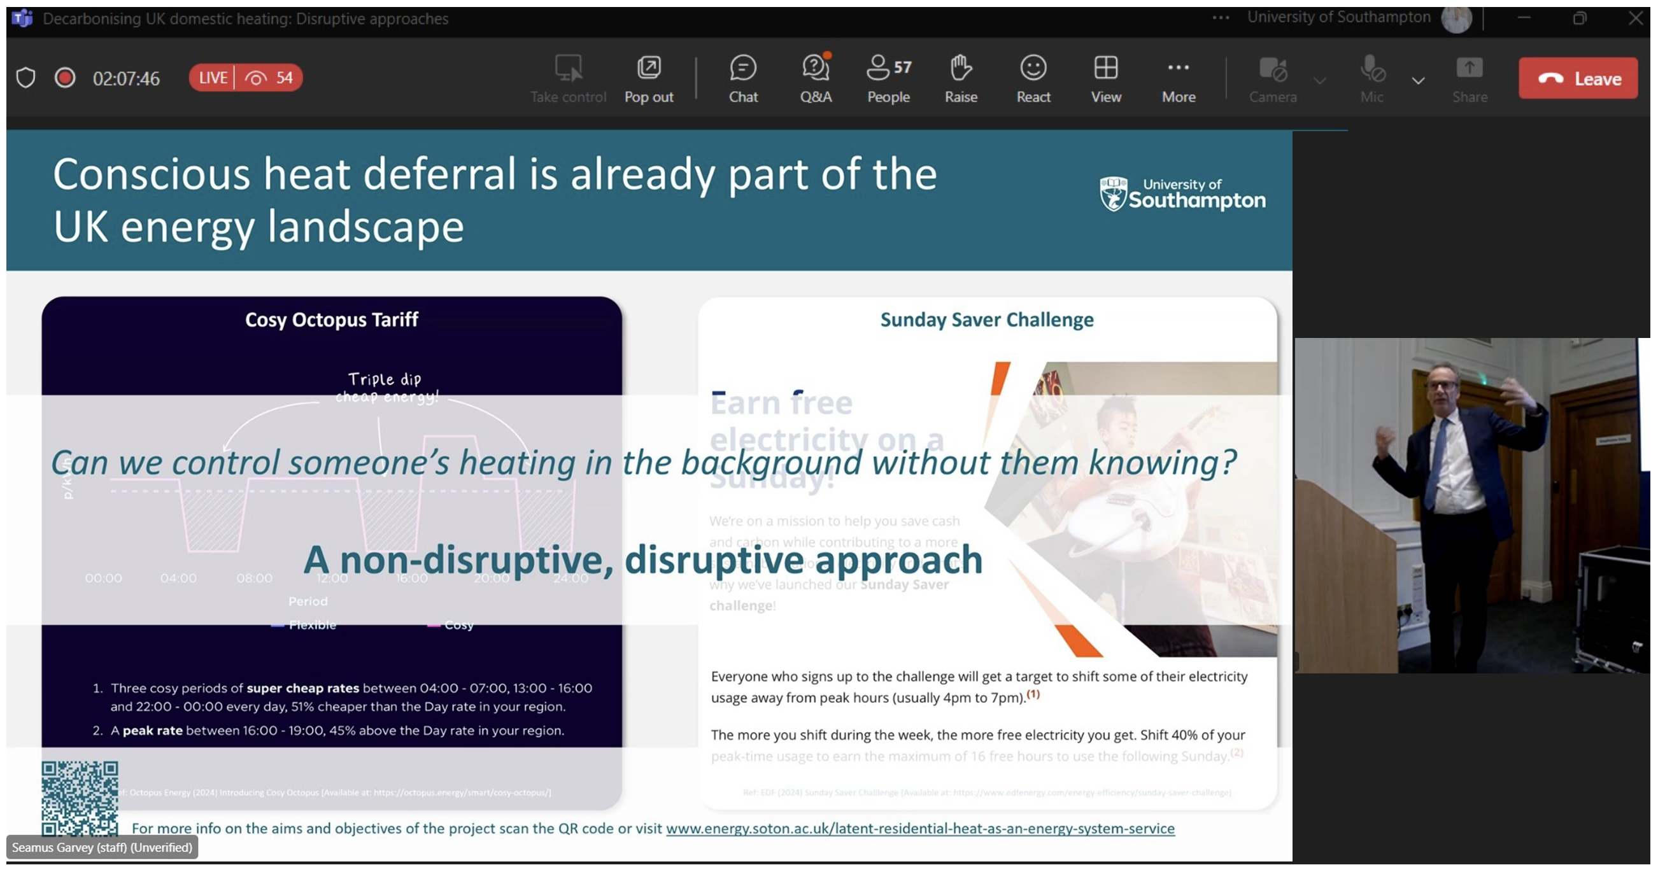Leave the meeting
1658x872 pixels.
click(x=1578, y=78)
